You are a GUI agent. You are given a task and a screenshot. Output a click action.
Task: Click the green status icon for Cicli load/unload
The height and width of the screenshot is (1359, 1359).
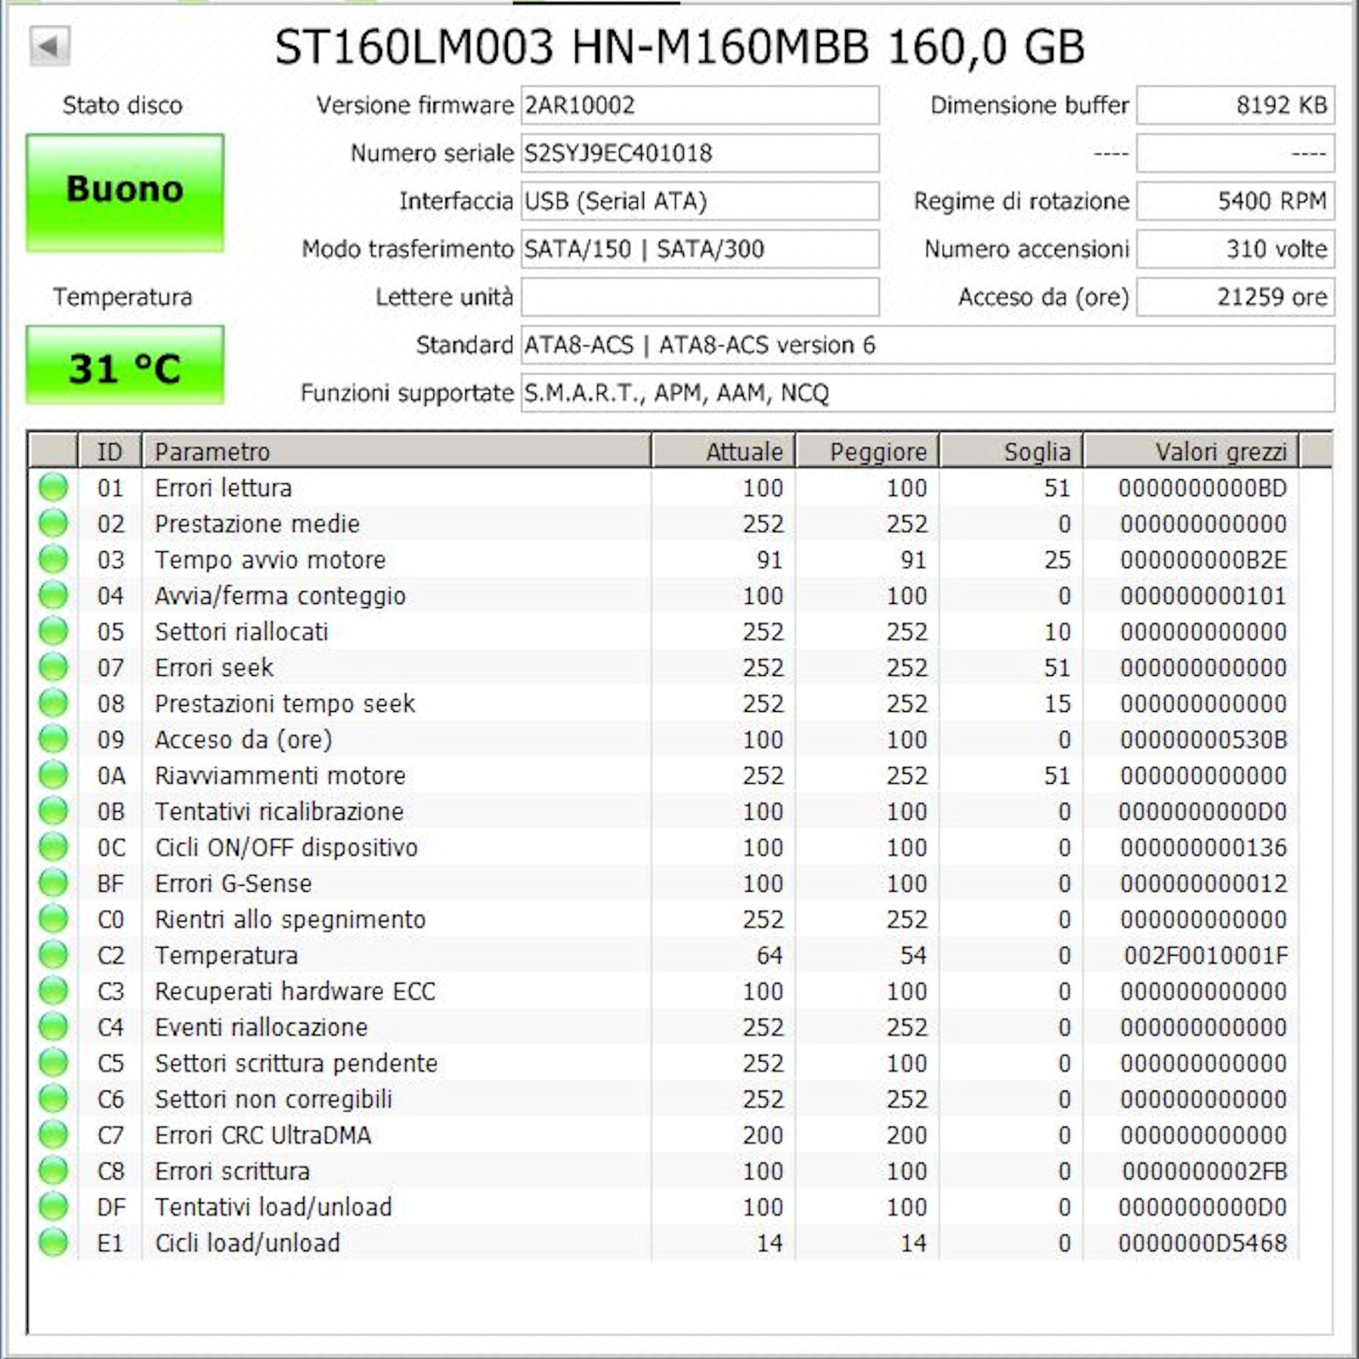click(54, 1243)
